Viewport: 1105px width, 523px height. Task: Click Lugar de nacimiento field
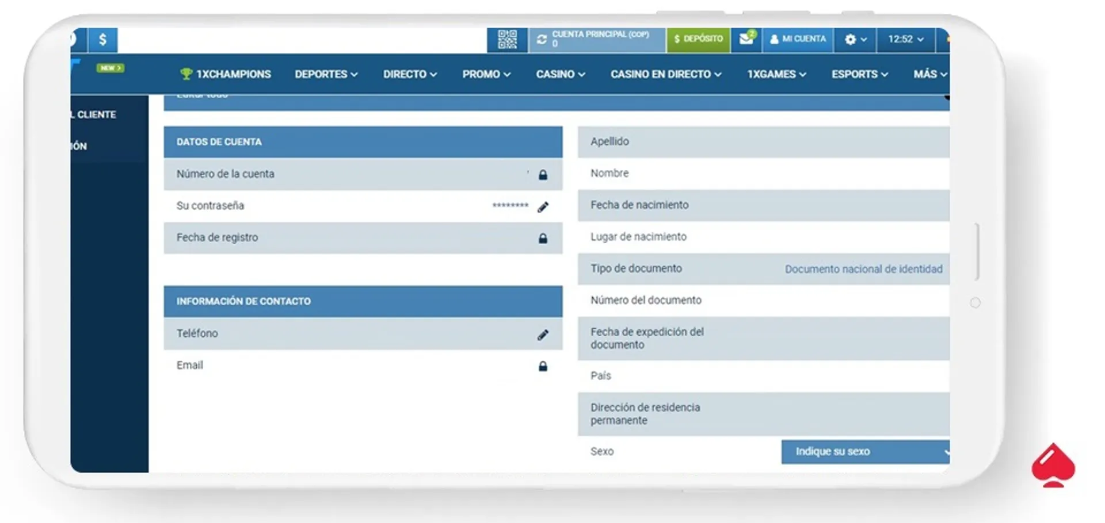764,237
